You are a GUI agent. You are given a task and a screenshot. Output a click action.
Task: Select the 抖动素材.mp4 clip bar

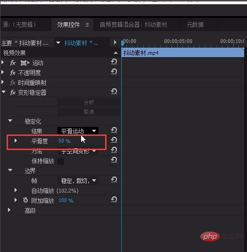183,53
